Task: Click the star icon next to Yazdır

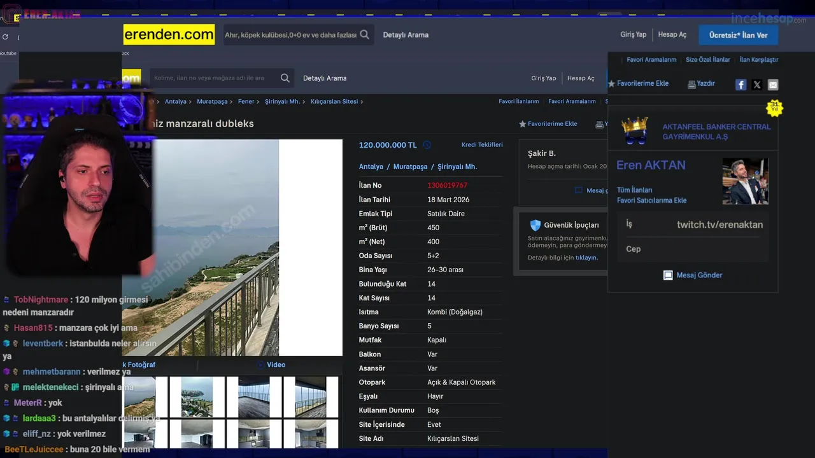Action: [611, 84]
